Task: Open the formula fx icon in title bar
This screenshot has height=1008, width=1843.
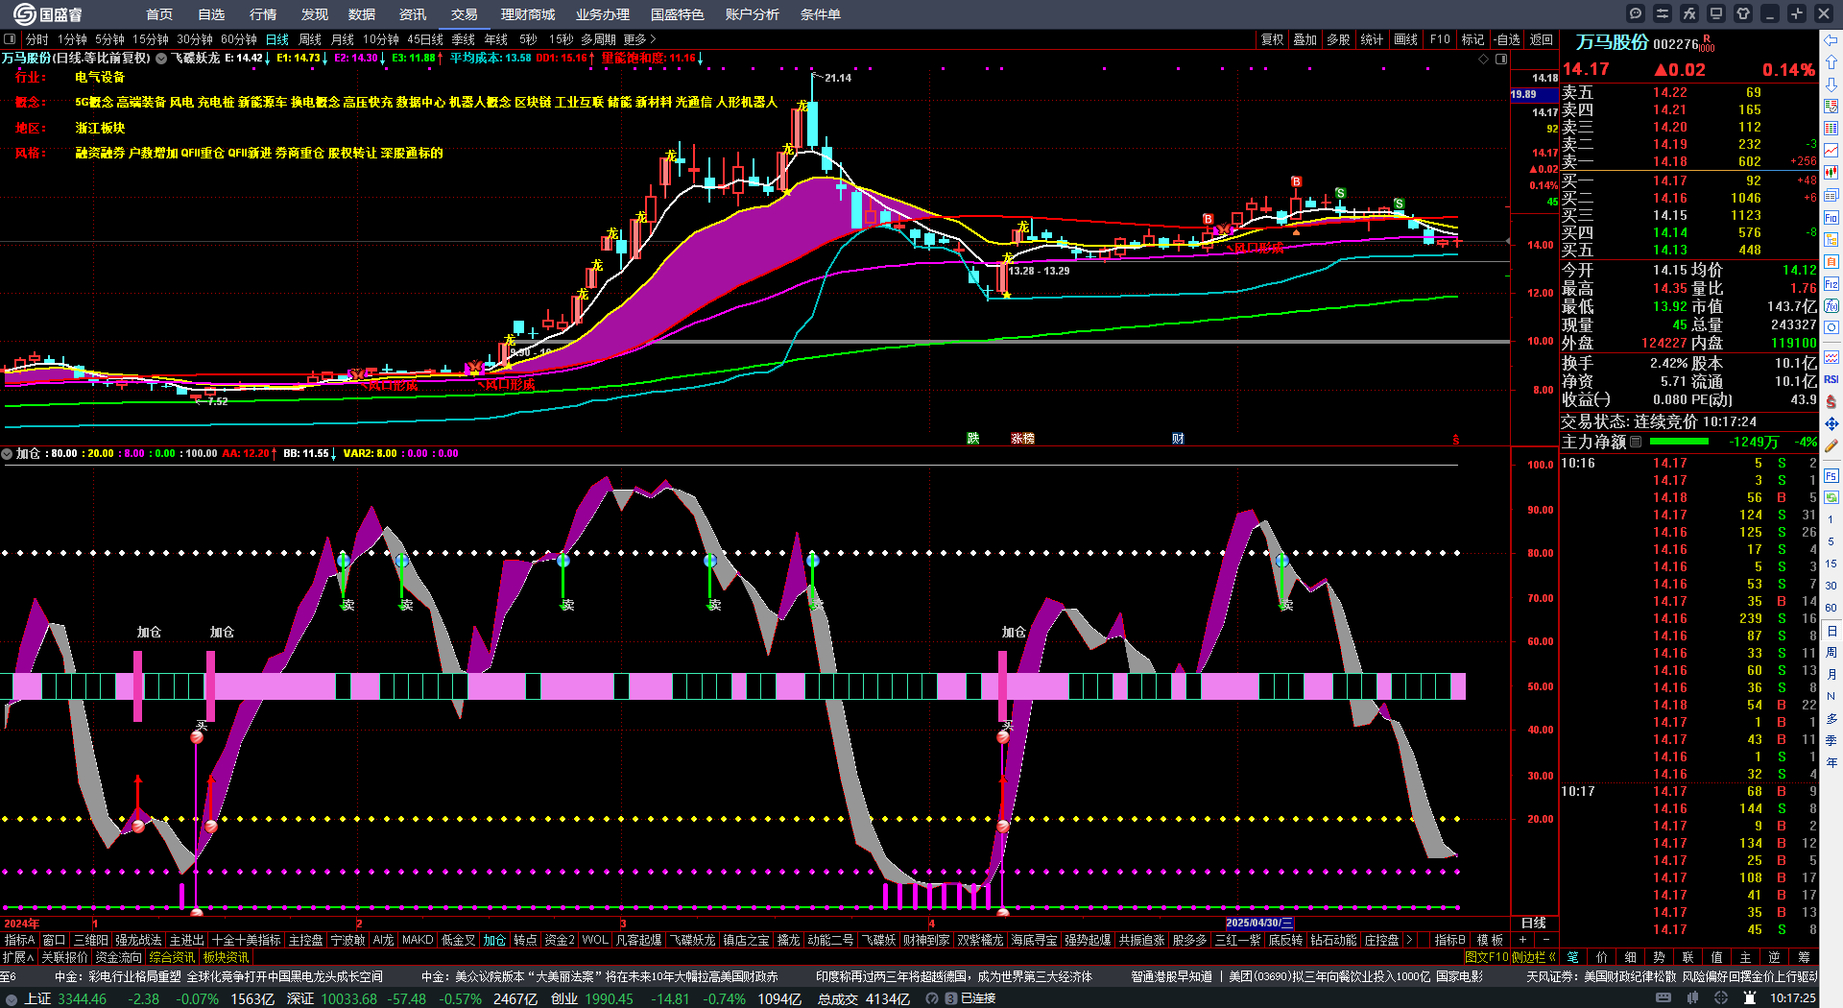Action: [x=1689, y=13]
